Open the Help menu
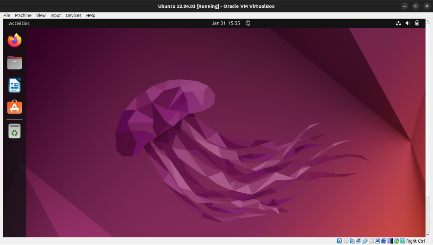Screen dimensions: 433x245 91,15
